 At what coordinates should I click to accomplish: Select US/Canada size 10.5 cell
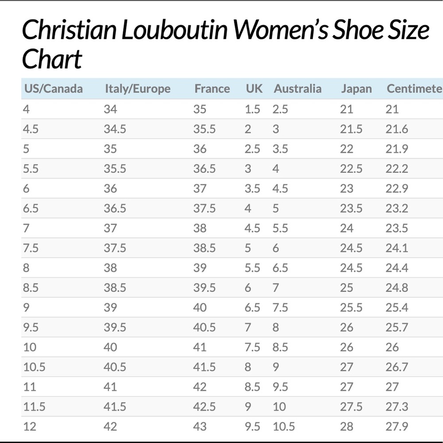pyautogui.click(x=34, y=367)
